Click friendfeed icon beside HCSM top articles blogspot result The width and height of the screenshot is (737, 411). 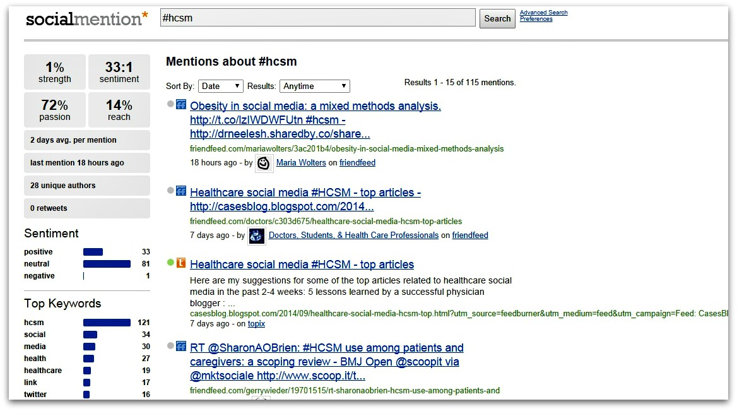coord(181,191)
